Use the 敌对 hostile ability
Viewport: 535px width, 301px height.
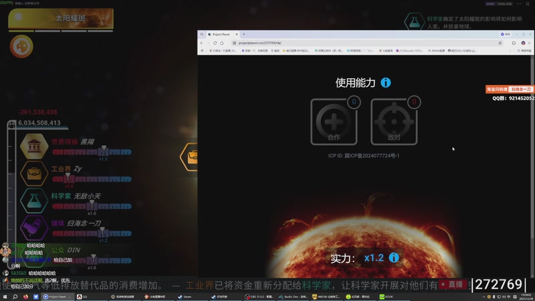[x=394, y=122]
